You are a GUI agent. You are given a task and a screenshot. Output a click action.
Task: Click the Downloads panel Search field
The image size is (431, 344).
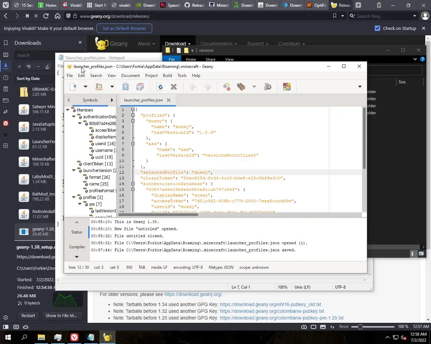tap(35, 55)
